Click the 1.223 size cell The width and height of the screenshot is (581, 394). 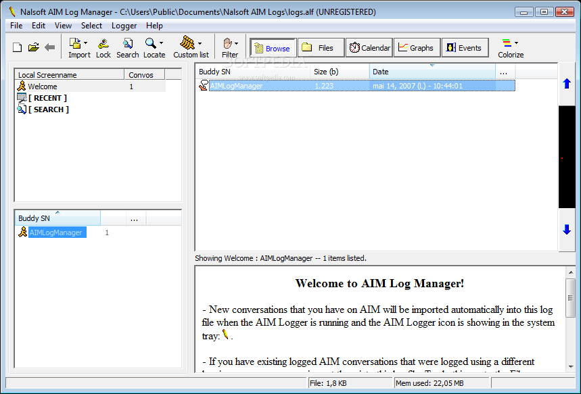324,86
